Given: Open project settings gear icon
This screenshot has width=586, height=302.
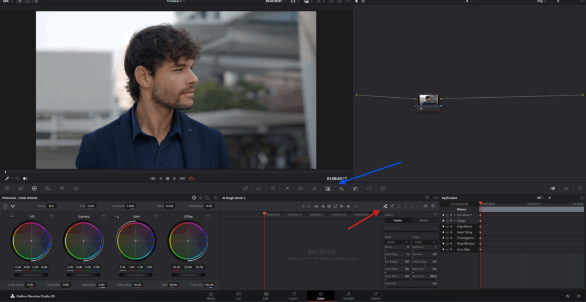Looking at the screenshot, I should 579,296.
